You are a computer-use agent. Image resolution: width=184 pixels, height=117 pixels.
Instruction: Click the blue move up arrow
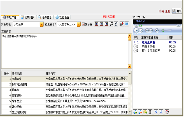coord(156,112)
